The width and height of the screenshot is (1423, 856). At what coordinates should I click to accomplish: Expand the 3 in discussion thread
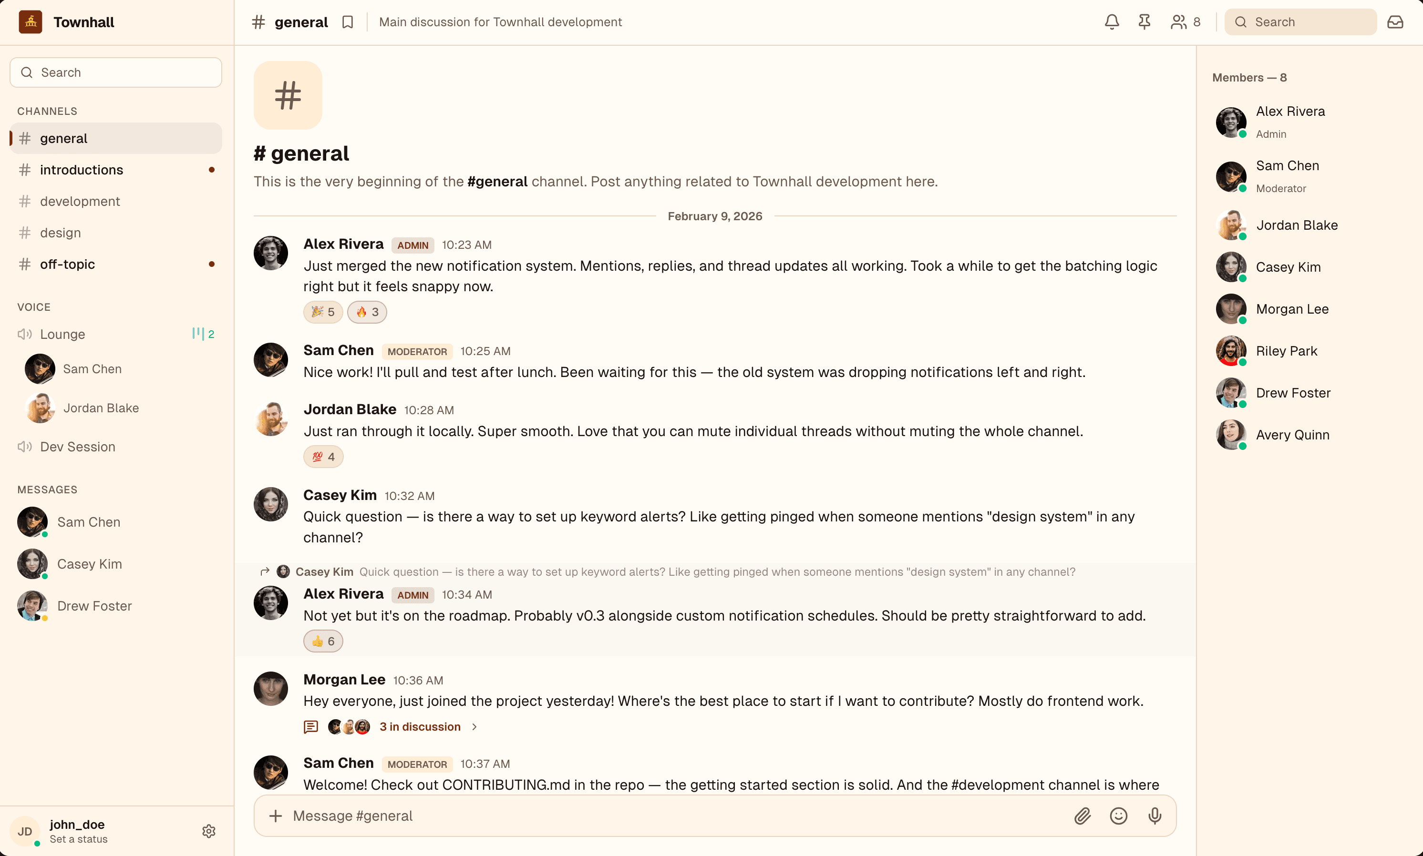tap(420, 726)
